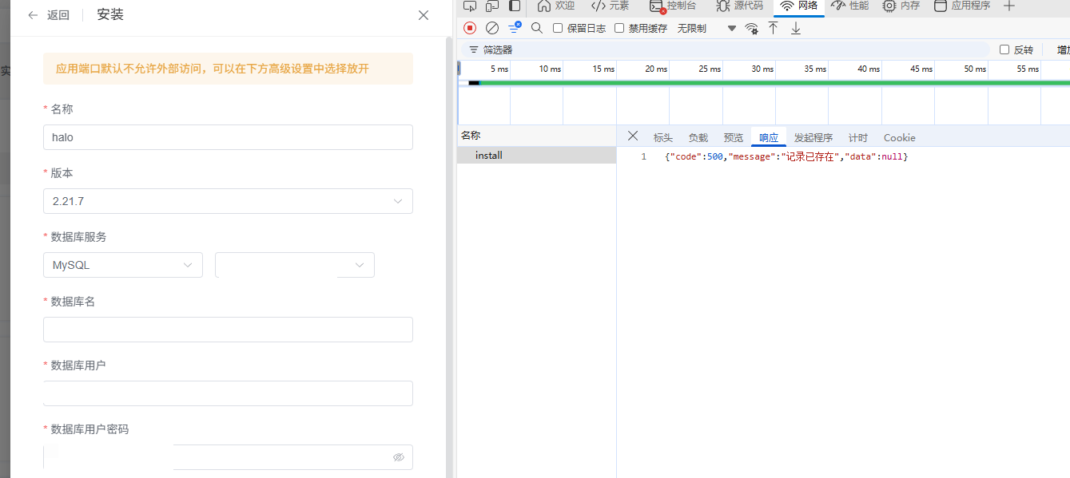Toggle device emulation icon
This screenshot has width=1070, height=478.
point(492,6)
